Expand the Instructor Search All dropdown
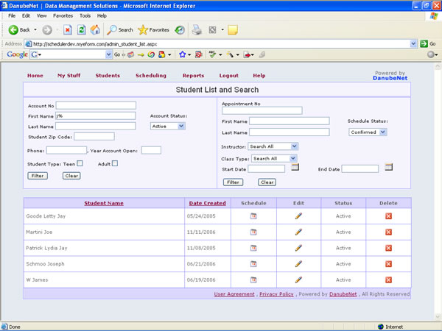The width and height of the screenshot is (442, 331). [x=273, y=146]
